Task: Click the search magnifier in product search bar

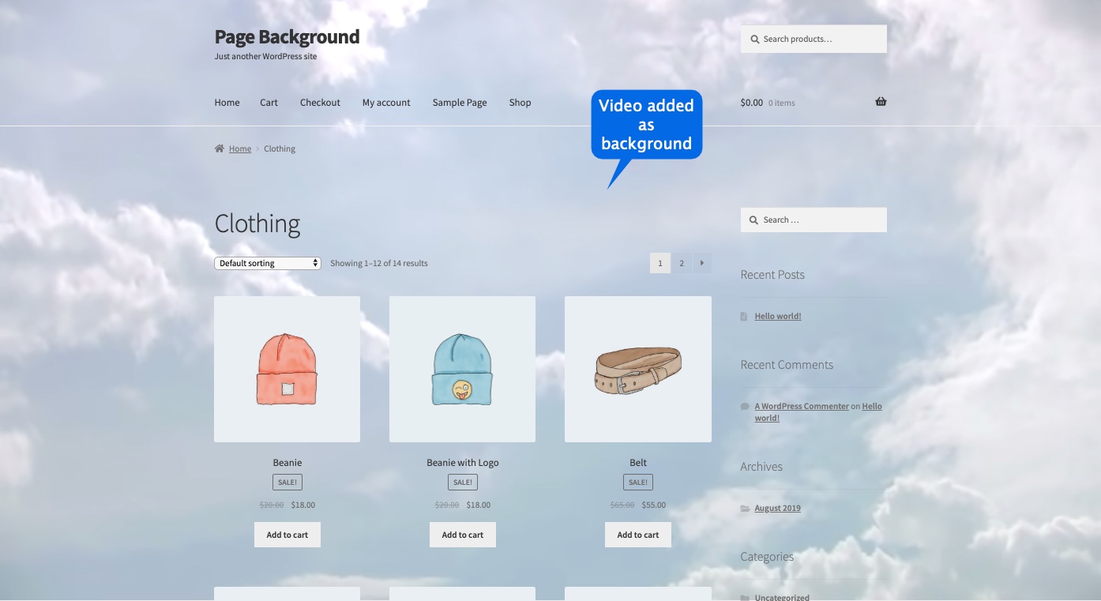Action: pyautogui.click(x=754, y=38)
